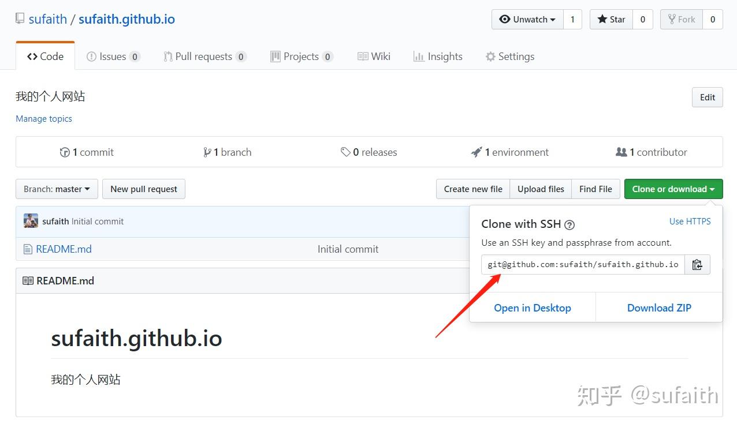The width and height of the screenshot is (737, 424).
Task: Open the README.md file in the file list
Action: coord(64,249)
